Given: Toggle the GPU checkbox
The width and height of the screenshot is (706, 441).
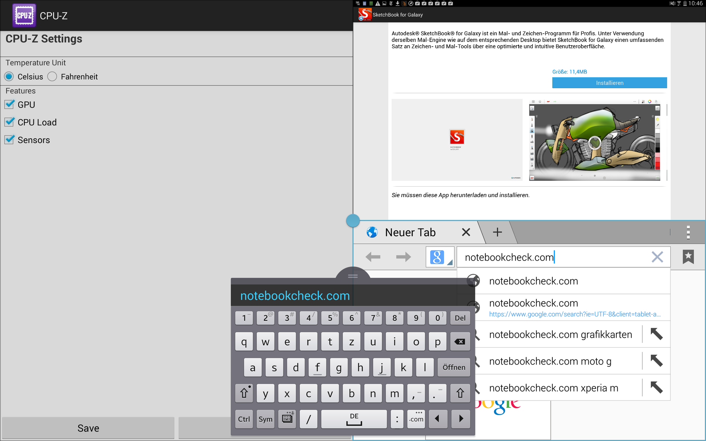Looking at the screenshot, I should pos(10,104).
